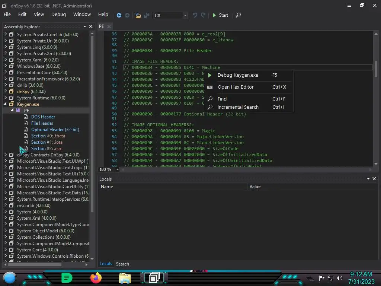381x286 pixels.
Task: Click the Windows Start orb
Action: [9, 278]
